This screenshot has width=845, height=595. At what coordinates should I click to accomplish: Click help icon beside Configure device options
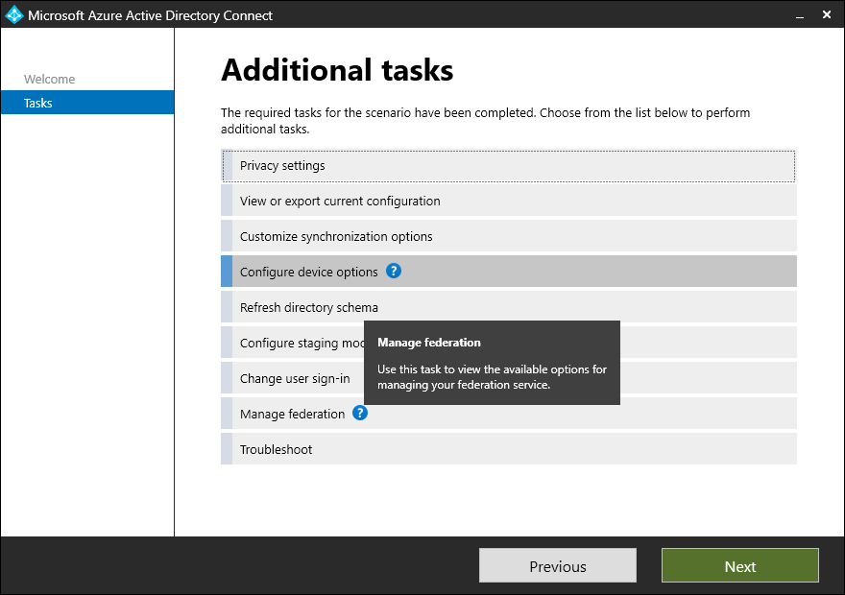[x=394, y=271]
